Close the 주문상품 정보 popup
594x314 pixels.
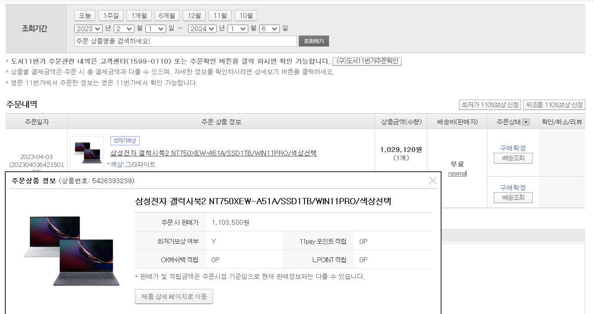(x=433, y=180)
